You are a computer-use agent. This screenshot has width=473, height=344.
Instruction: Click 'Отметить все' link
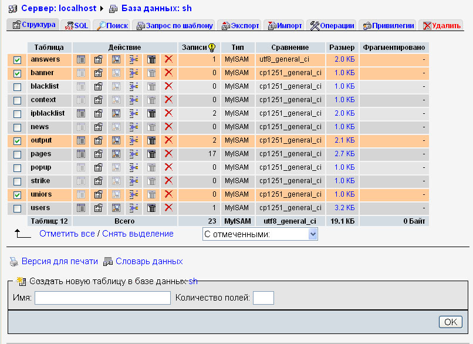tap(67, 234)
